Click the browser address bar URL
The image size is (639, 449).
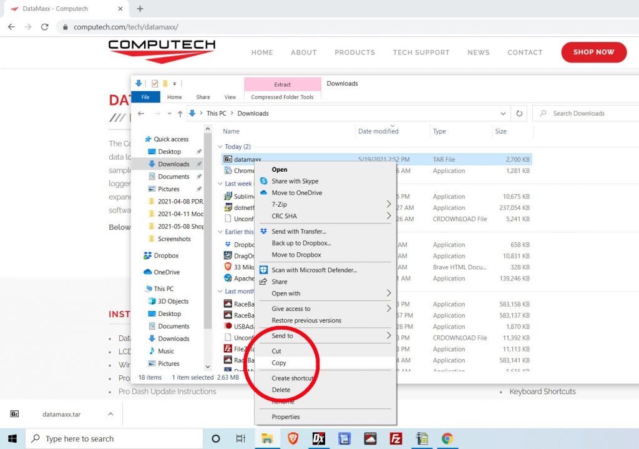[x=125, y=27]
